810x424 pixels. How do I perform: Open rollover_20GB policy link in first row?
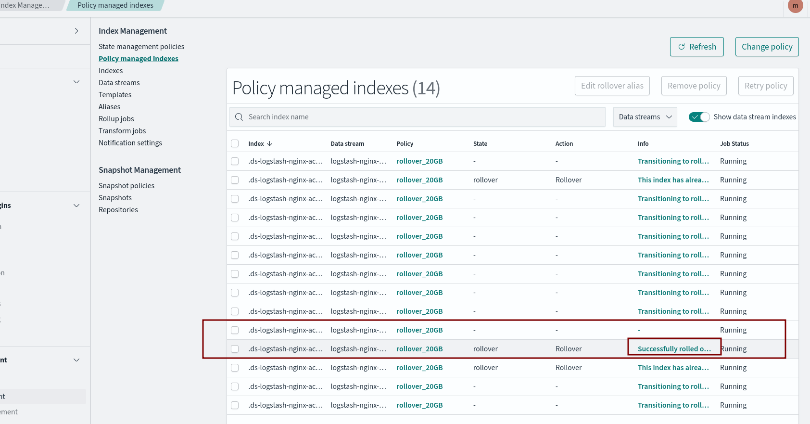click(x=419, y=161)
